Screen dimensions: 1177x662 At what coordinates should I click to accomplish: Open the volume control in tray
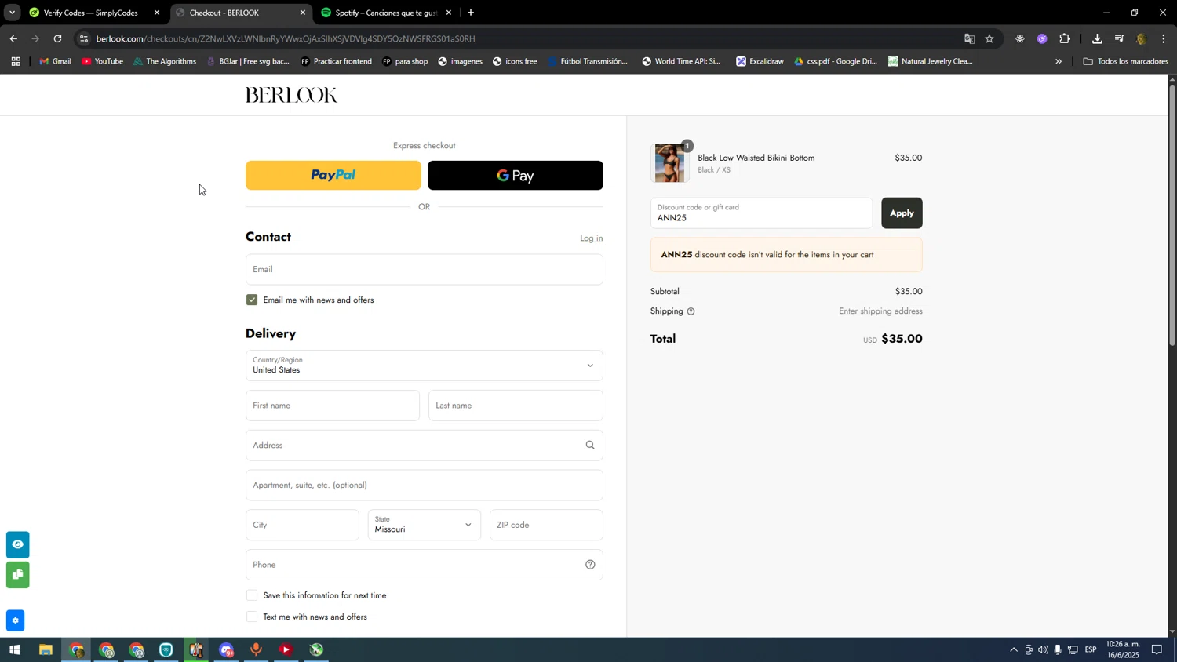pyautogui.click(x=1043, y=650)
